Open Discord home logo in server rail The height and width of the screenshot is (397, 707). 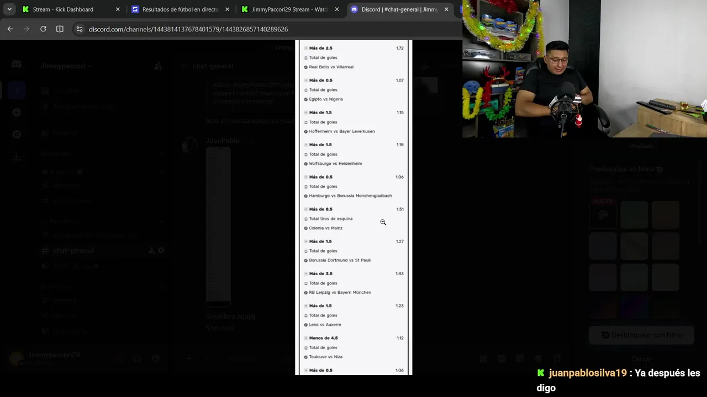(x=17, y=65)
